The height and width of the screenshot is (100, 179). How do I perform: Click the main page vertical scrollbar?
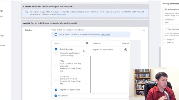click(160, 57)
